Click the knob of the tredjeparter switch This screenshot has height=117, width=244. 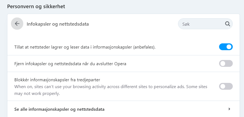tap(223, 86)
